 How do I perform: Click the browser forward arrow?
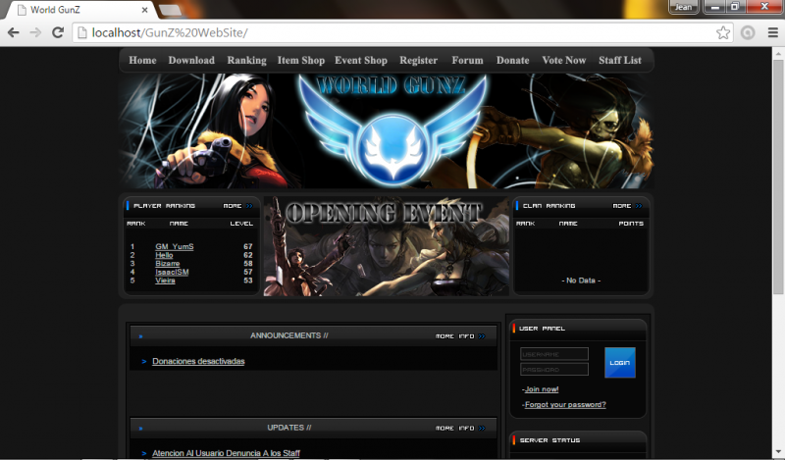pyautogui.click(x=35, y=32)
